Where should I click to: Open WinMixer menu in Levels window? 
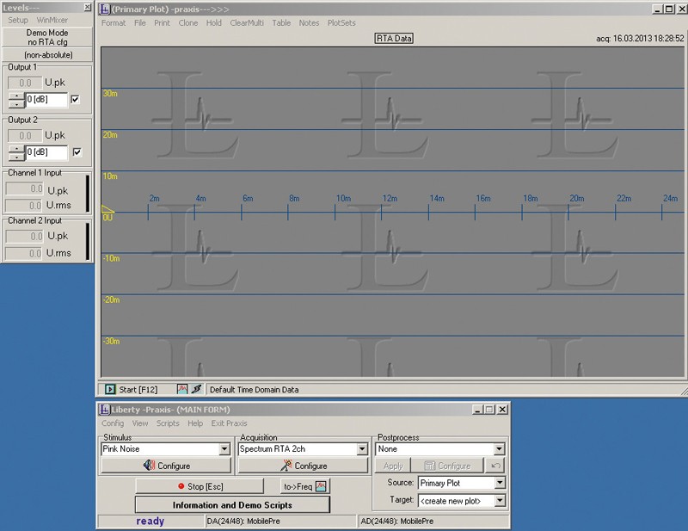point(52,20)
